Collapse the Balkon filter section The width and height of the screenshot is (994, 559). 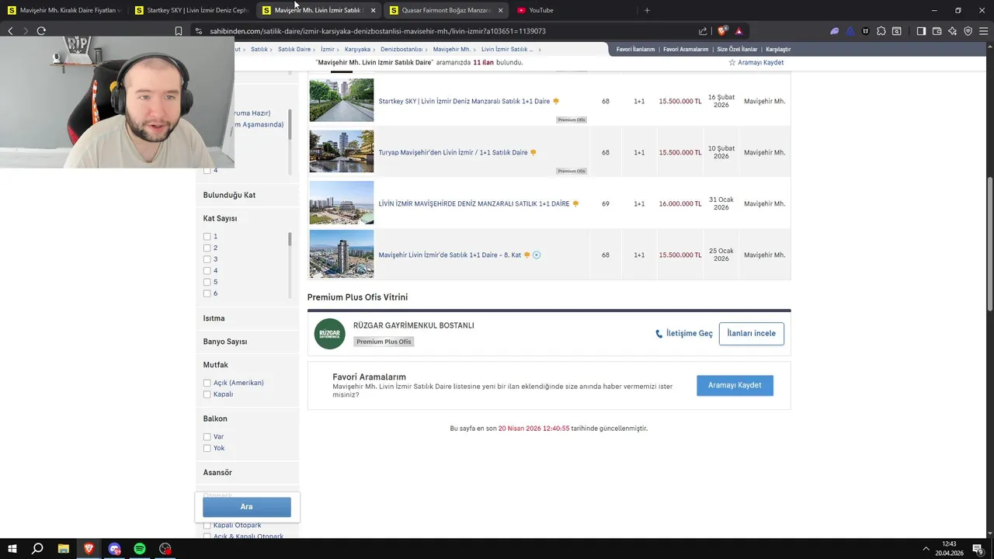click(x=247, y=418)
